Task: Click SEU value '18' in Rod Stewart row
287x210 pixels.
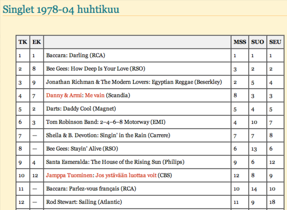Action: click(272, 202)
